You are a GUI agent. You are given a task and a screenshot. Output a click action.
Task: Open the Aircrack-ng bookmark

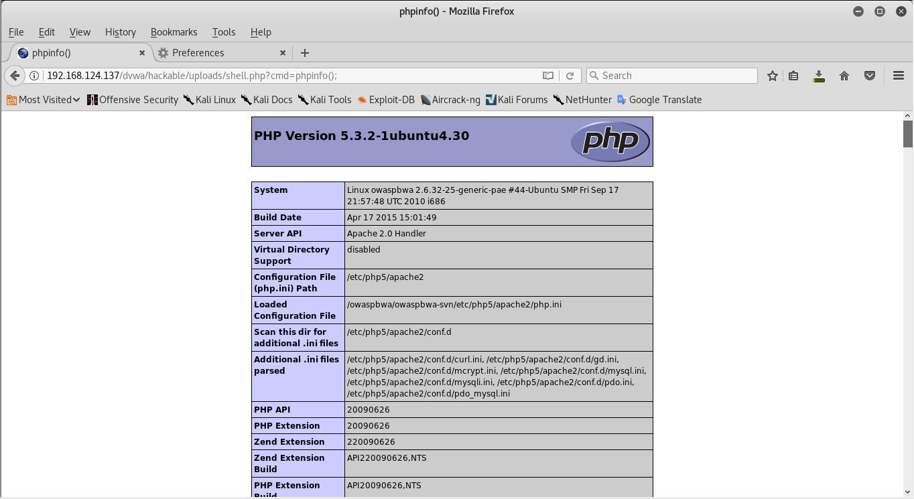click(x=450, y=100)
